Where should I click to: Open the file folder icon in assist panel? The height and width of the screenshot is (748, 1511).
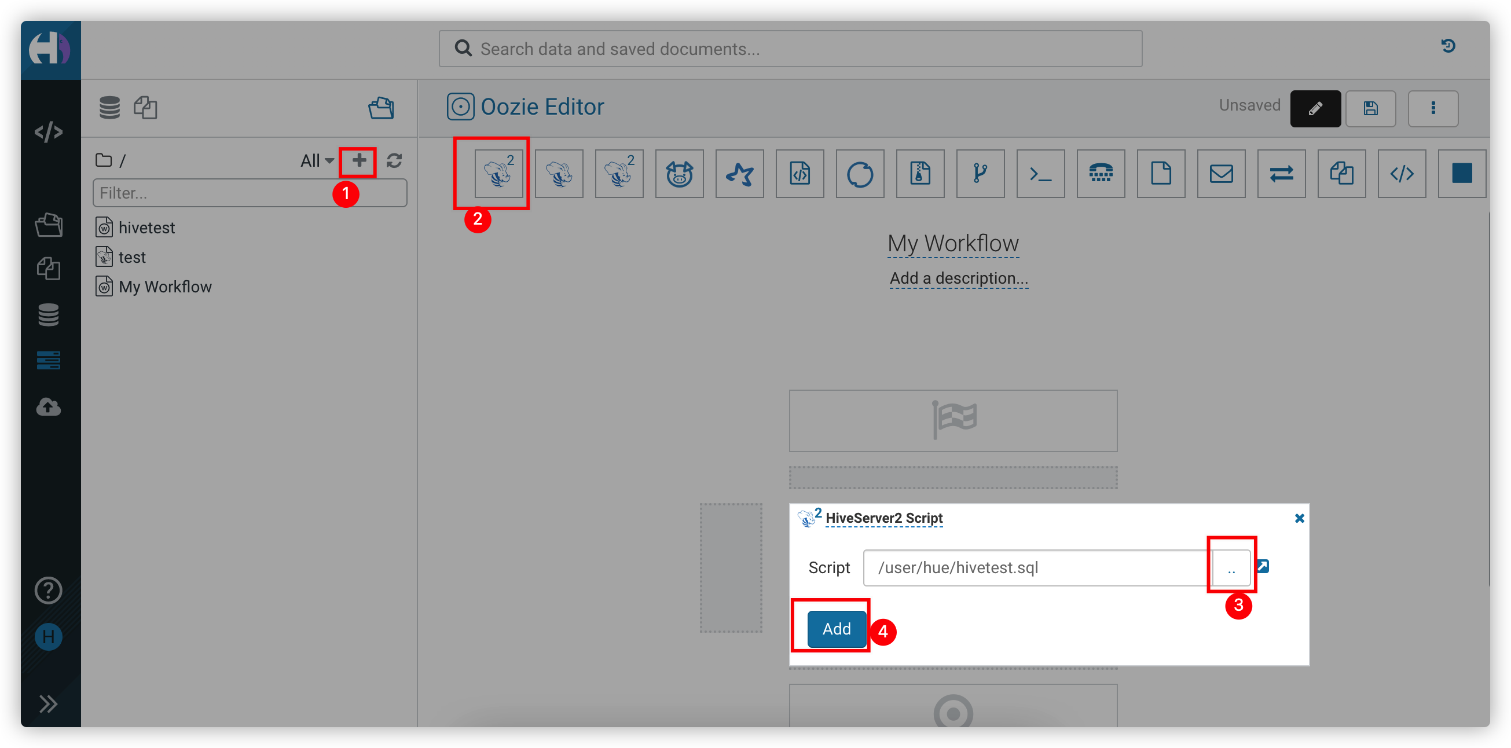pyautogui.click(x=382, y=108)
